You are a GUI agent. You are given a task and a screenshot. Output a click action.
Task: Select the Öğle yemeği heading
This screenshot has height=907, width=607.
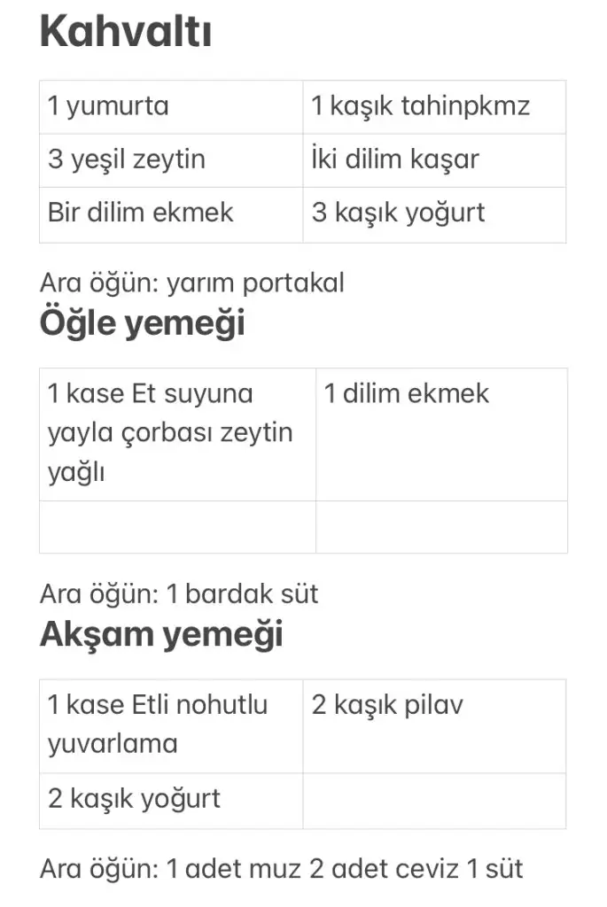click(142, 323)
